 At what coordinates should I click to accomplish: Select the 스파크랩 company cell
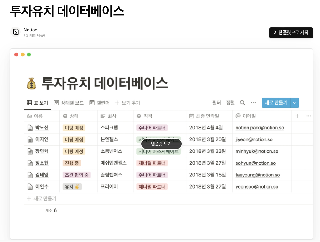(115, 128)
